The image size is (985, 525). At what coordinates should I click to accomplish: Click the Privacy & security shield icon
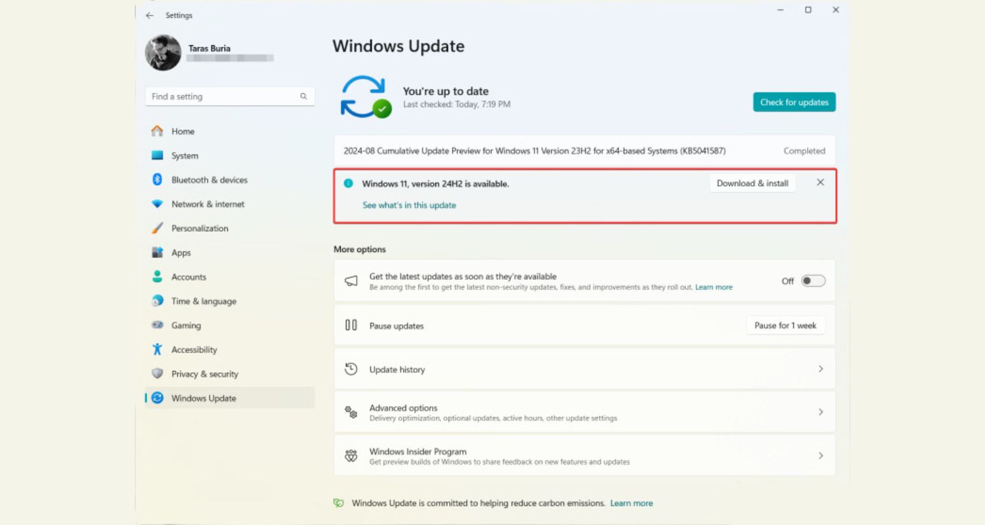157,373
